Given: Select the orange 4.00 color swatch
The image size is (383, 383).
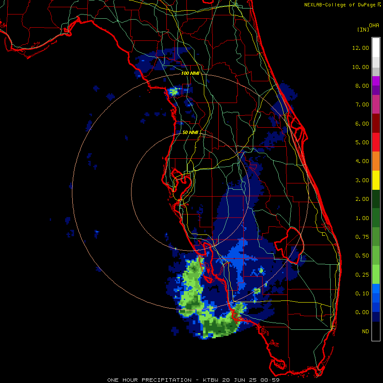Looking at the screenshot, I should (x=376, y=161).
